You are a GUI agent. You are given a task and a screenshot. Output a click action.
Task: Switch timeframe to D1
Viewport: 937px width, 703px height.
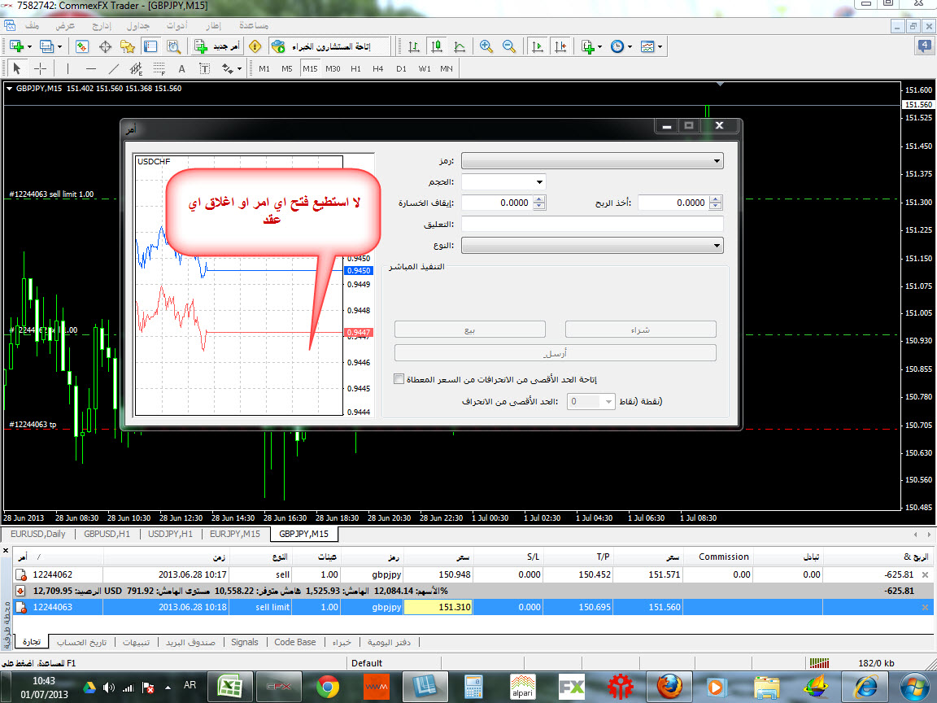pyautogui.click(x=401, y=68)
